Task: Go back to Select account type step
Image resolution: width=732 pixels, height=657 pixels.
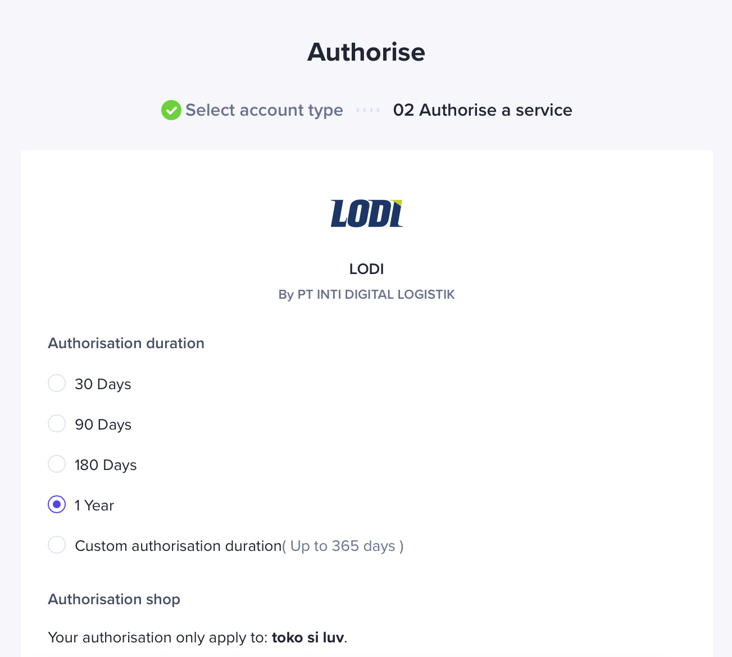Action: point(264,110)
